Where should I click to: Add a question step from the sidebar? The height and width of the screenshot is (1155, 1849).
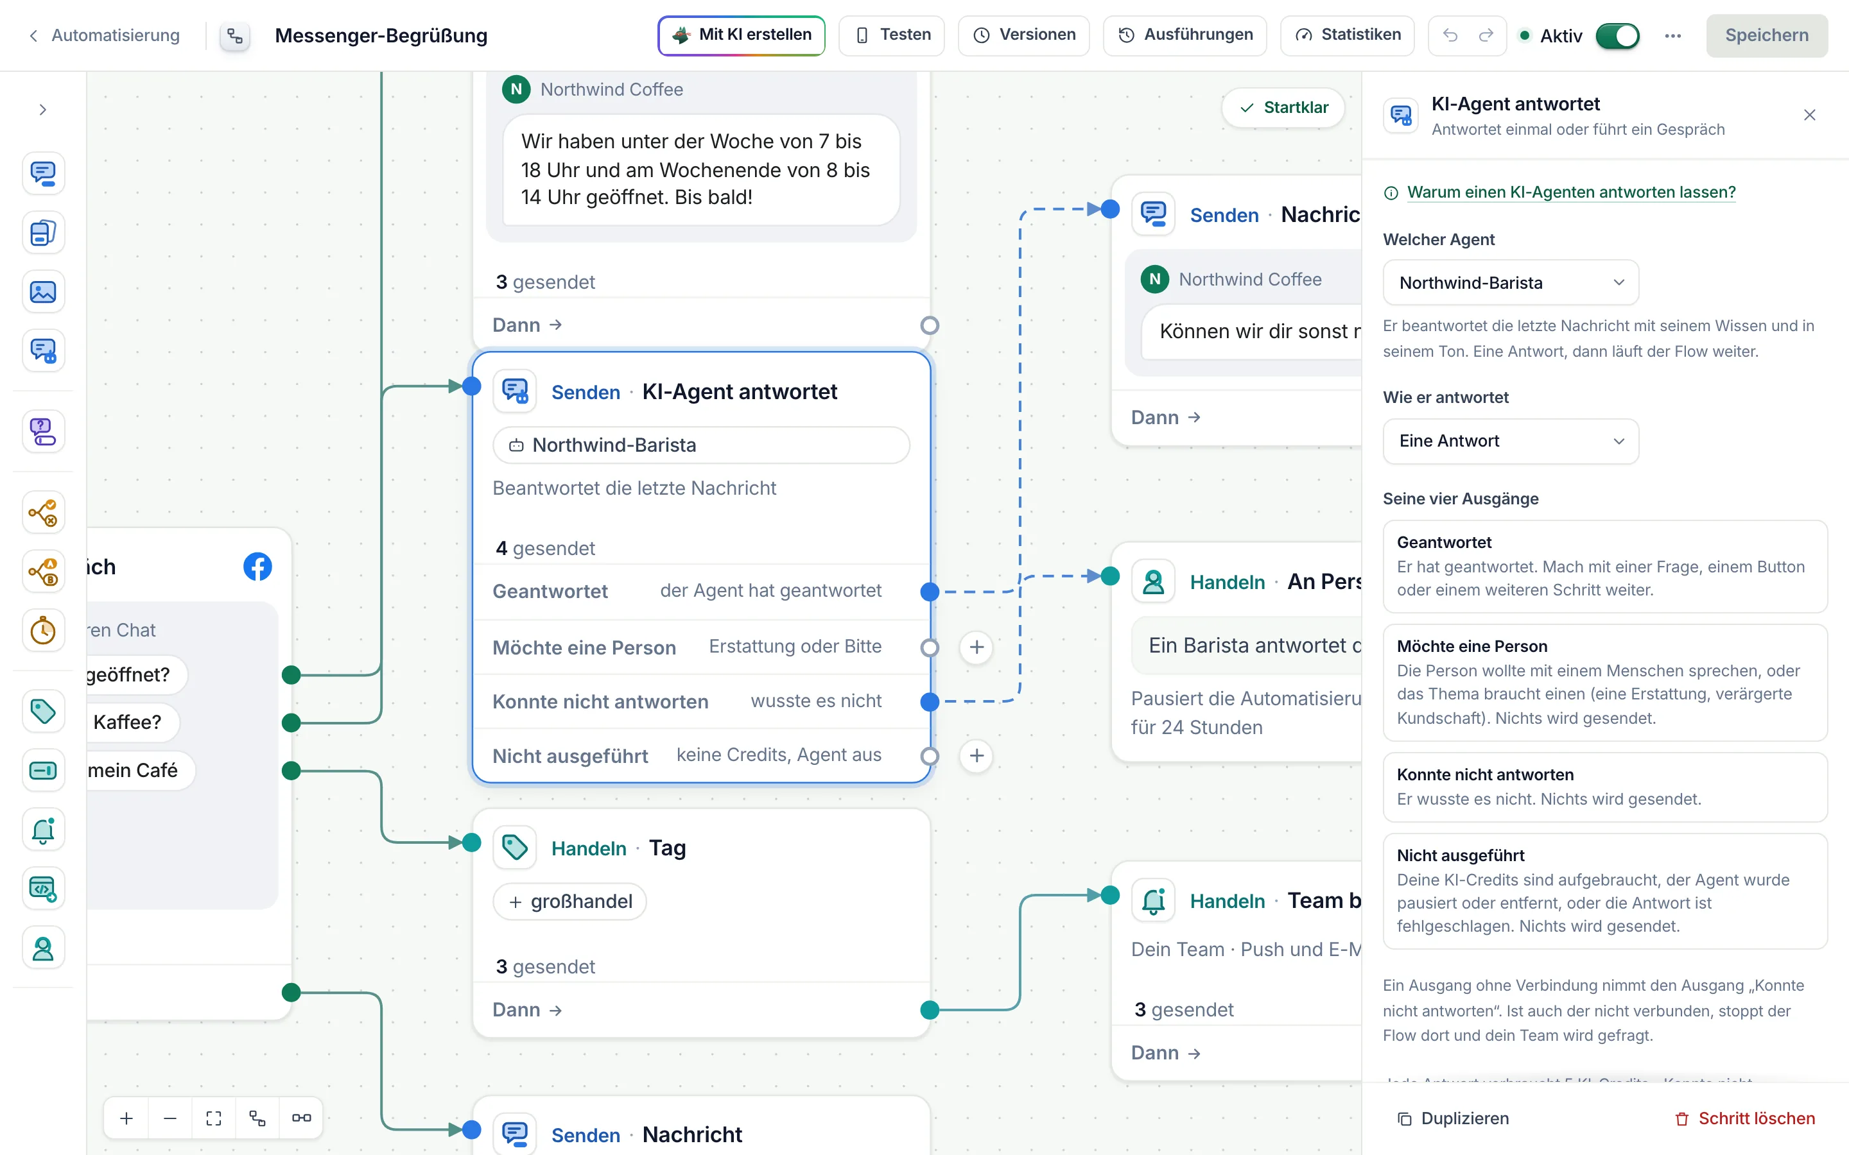[x=43, y=432]
